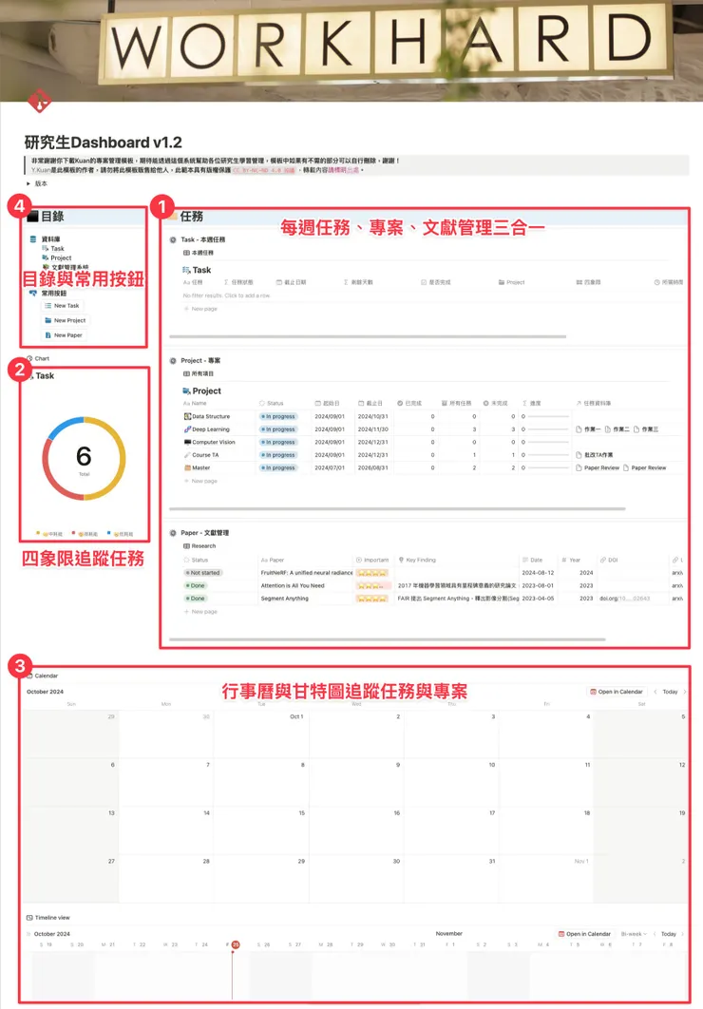703x1009 pixels.
Task: Click the horizontal scrollbar under the Project table
Action: tap(397, 509)
